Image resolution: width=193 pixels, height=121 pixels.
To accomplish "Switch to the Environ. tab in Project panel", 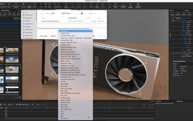I will [189, 14].
